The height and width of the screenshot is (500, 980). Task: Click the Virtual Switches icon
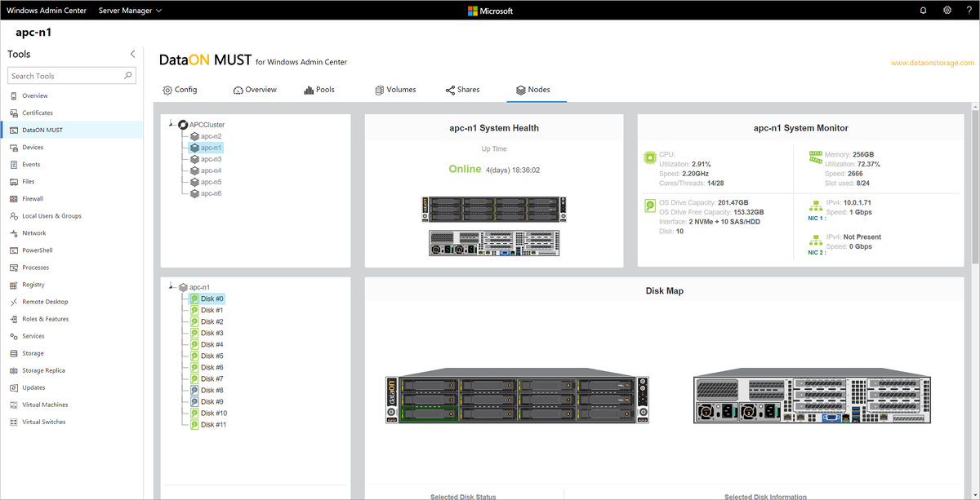(x=14, y=422)
